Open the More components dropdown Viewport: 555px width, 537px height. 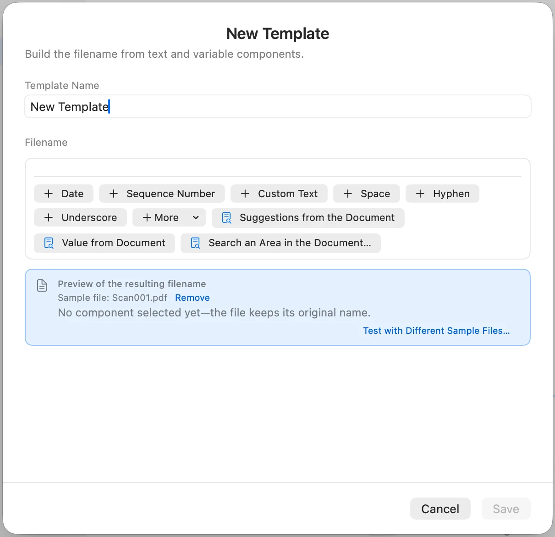tap(169, 217)
